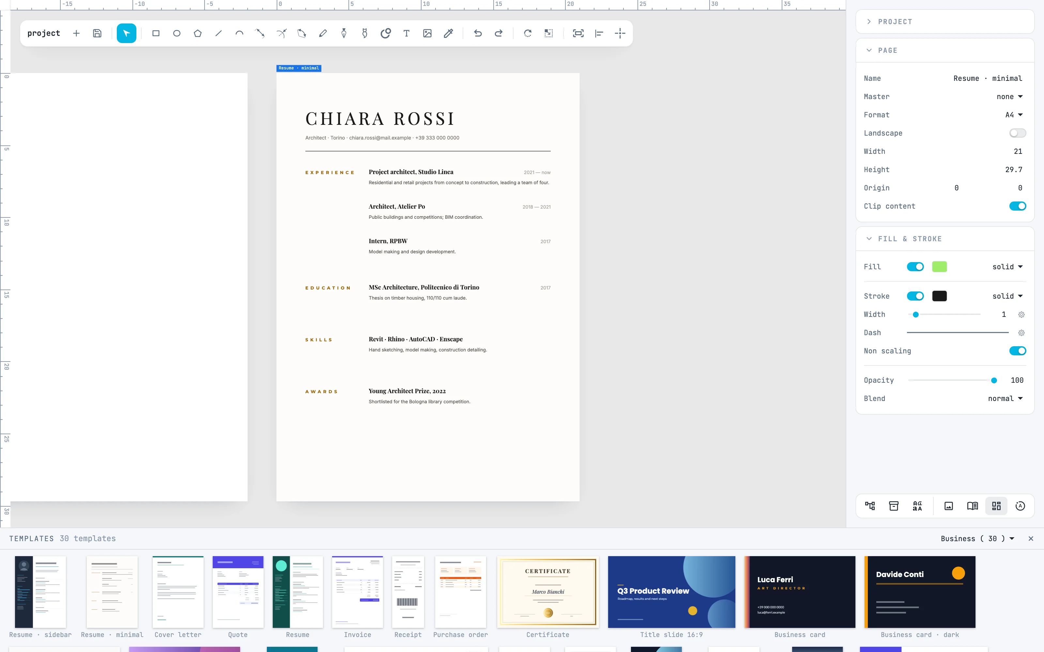Viewport: 1044px width, 652px height.
Task: Choose the Certificate template thumbnail
Action: (x=548, y=592)
